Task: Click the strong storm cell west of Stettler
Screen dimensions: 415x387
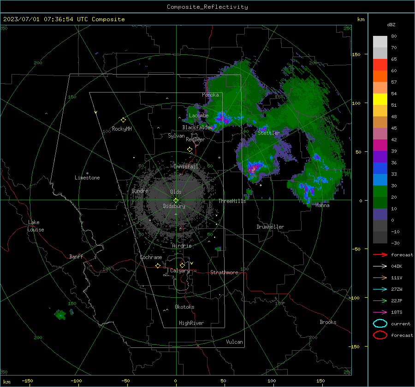Action: [223, 118]
